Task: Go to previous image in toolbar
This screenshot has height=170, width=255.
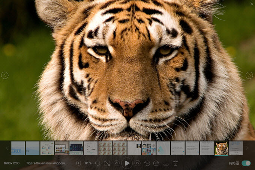Action: pos(117,163)
